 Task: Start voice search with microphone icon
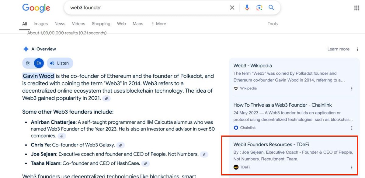click(x=247, y=8)
